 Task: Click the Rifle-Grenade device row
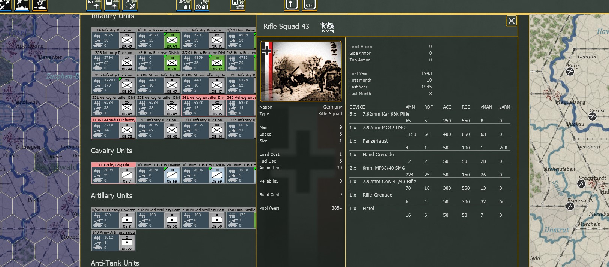[430, 198]
